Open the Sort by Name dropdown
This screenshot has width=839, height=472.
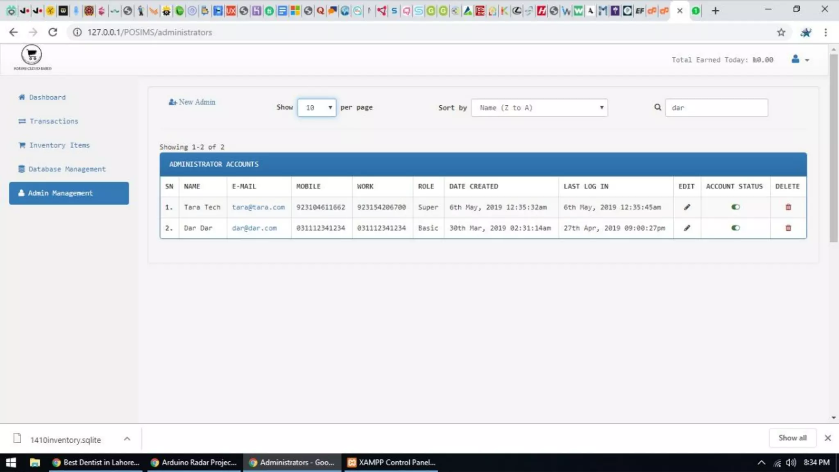[x=539, y=108]
